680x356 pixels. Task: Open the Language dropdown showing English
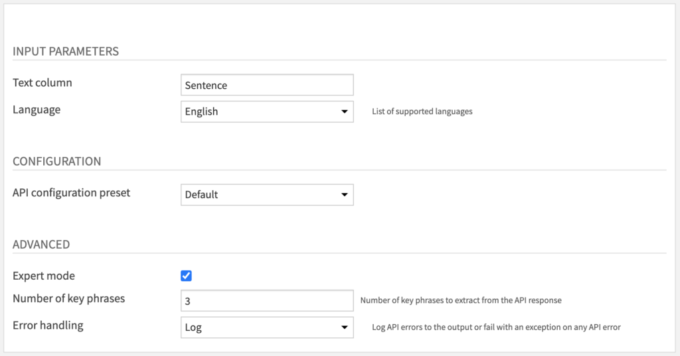click(x=267, y=112)
